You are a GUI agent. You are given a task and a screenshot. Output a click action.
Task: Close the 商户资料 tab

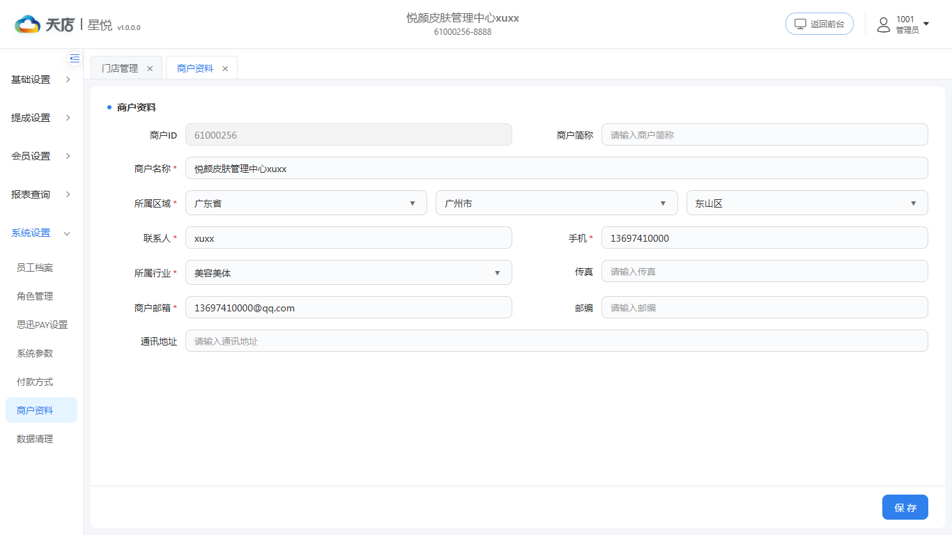coord(225,68)
